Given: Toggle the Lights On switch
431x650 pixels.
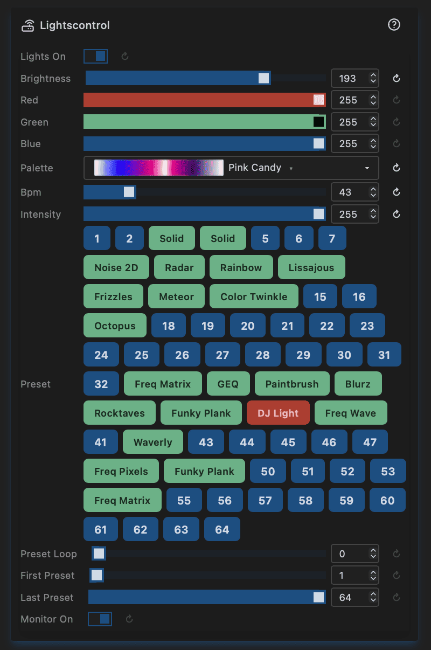Looking at the screenshot, I should click(96, 56).
